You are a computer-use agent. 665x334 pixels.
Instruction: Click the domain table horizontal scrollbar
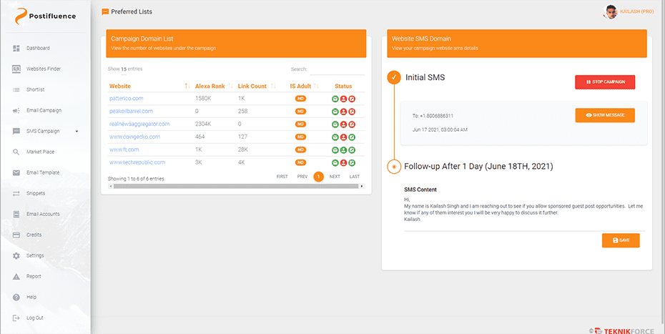[x=235, y=186]
